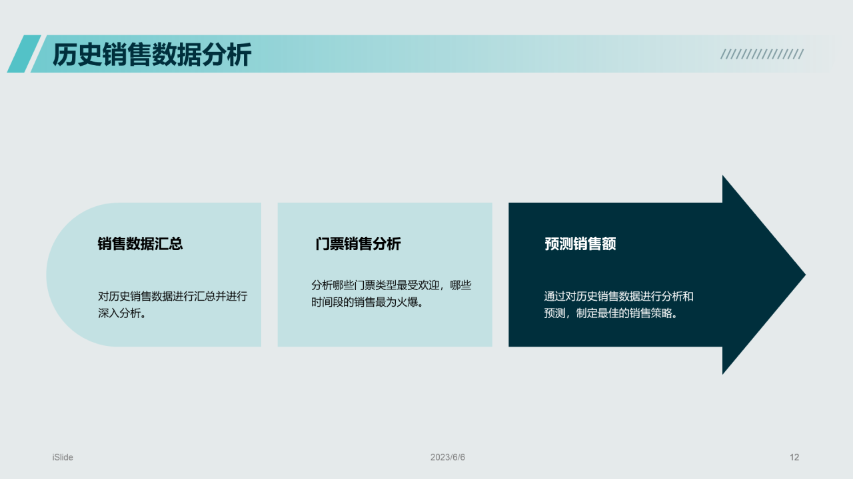Click the date 2023/6/6 in the footer
Screen dimensions: 853x479
click(x=448, y=457)
